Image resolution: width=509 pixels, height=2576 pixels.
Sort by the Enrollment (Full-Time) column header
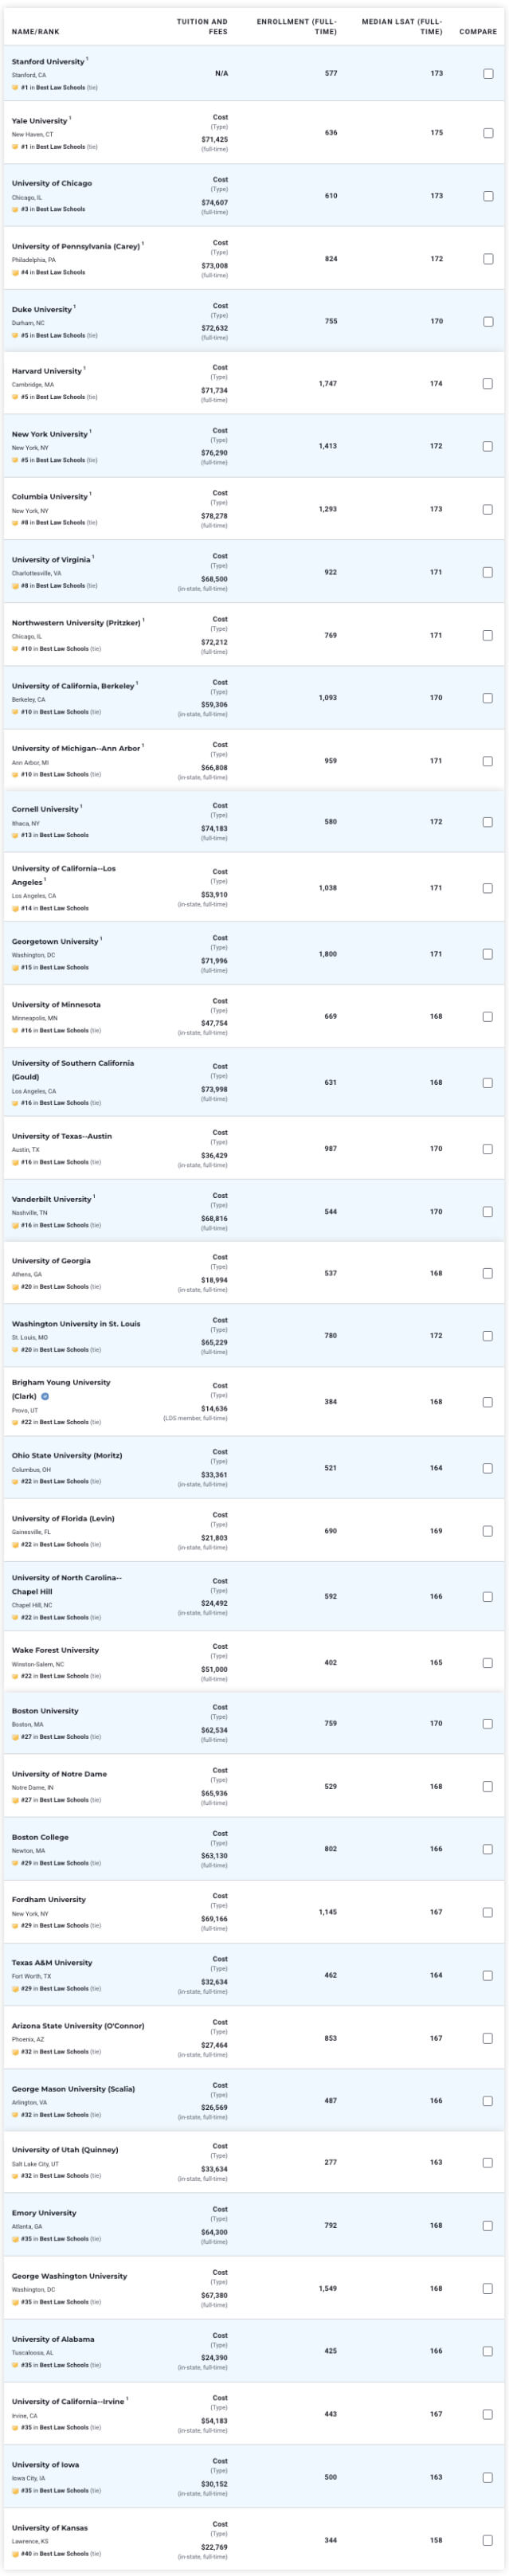click(297, 26)
